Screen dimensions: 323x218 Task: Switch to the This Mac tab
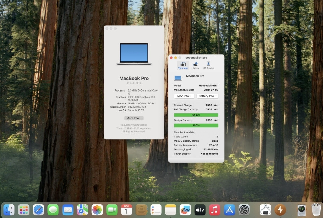(183, 65)
